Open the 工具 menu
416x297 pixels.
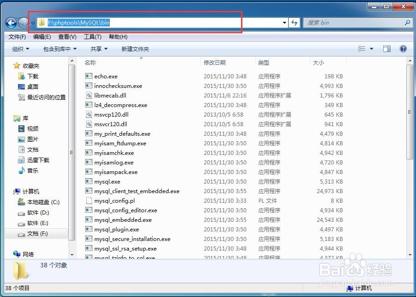92,37
